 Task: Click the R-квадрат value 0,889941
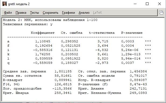point(63,80)
